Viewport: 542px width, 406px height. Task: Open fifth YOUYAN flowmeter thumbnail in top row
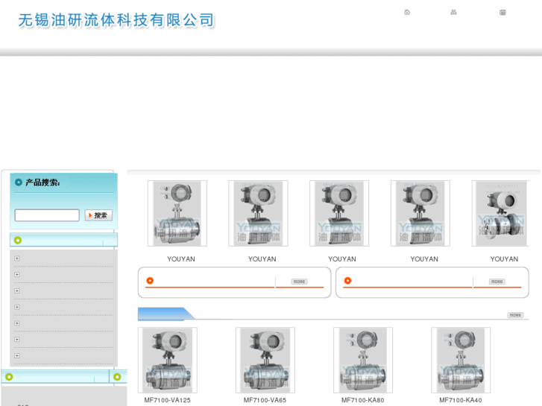point(500,213)
